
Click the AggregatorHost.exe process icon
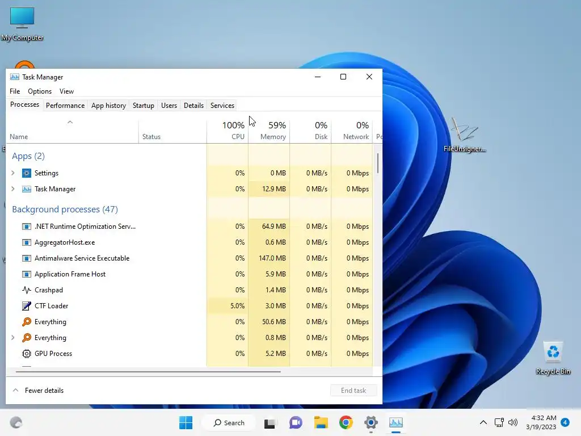pos(26,242)
